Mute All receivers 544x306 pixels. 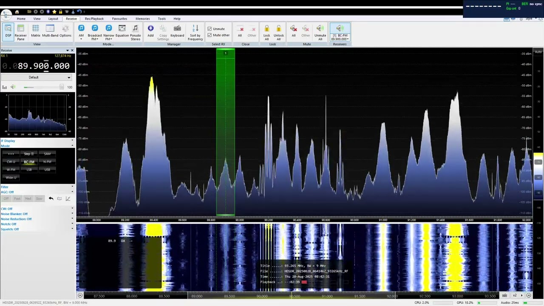293,31
